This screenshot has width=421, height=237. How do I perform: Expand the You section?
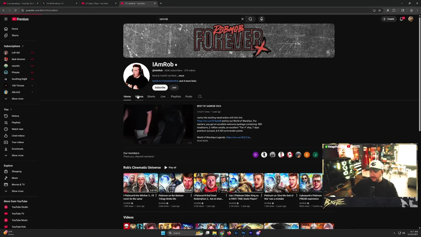(x=8, y=109)
